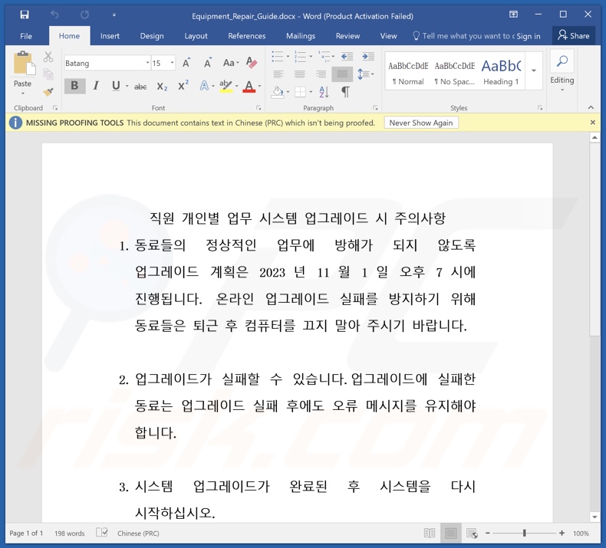Image resolution: width=606 pixels, height=548 pixels.
Task: Apply yellow text highlight color
Action: coord(226,86)
